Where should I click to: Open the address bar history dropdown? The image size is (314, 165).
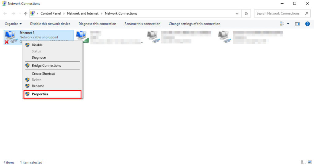(237, 13)
